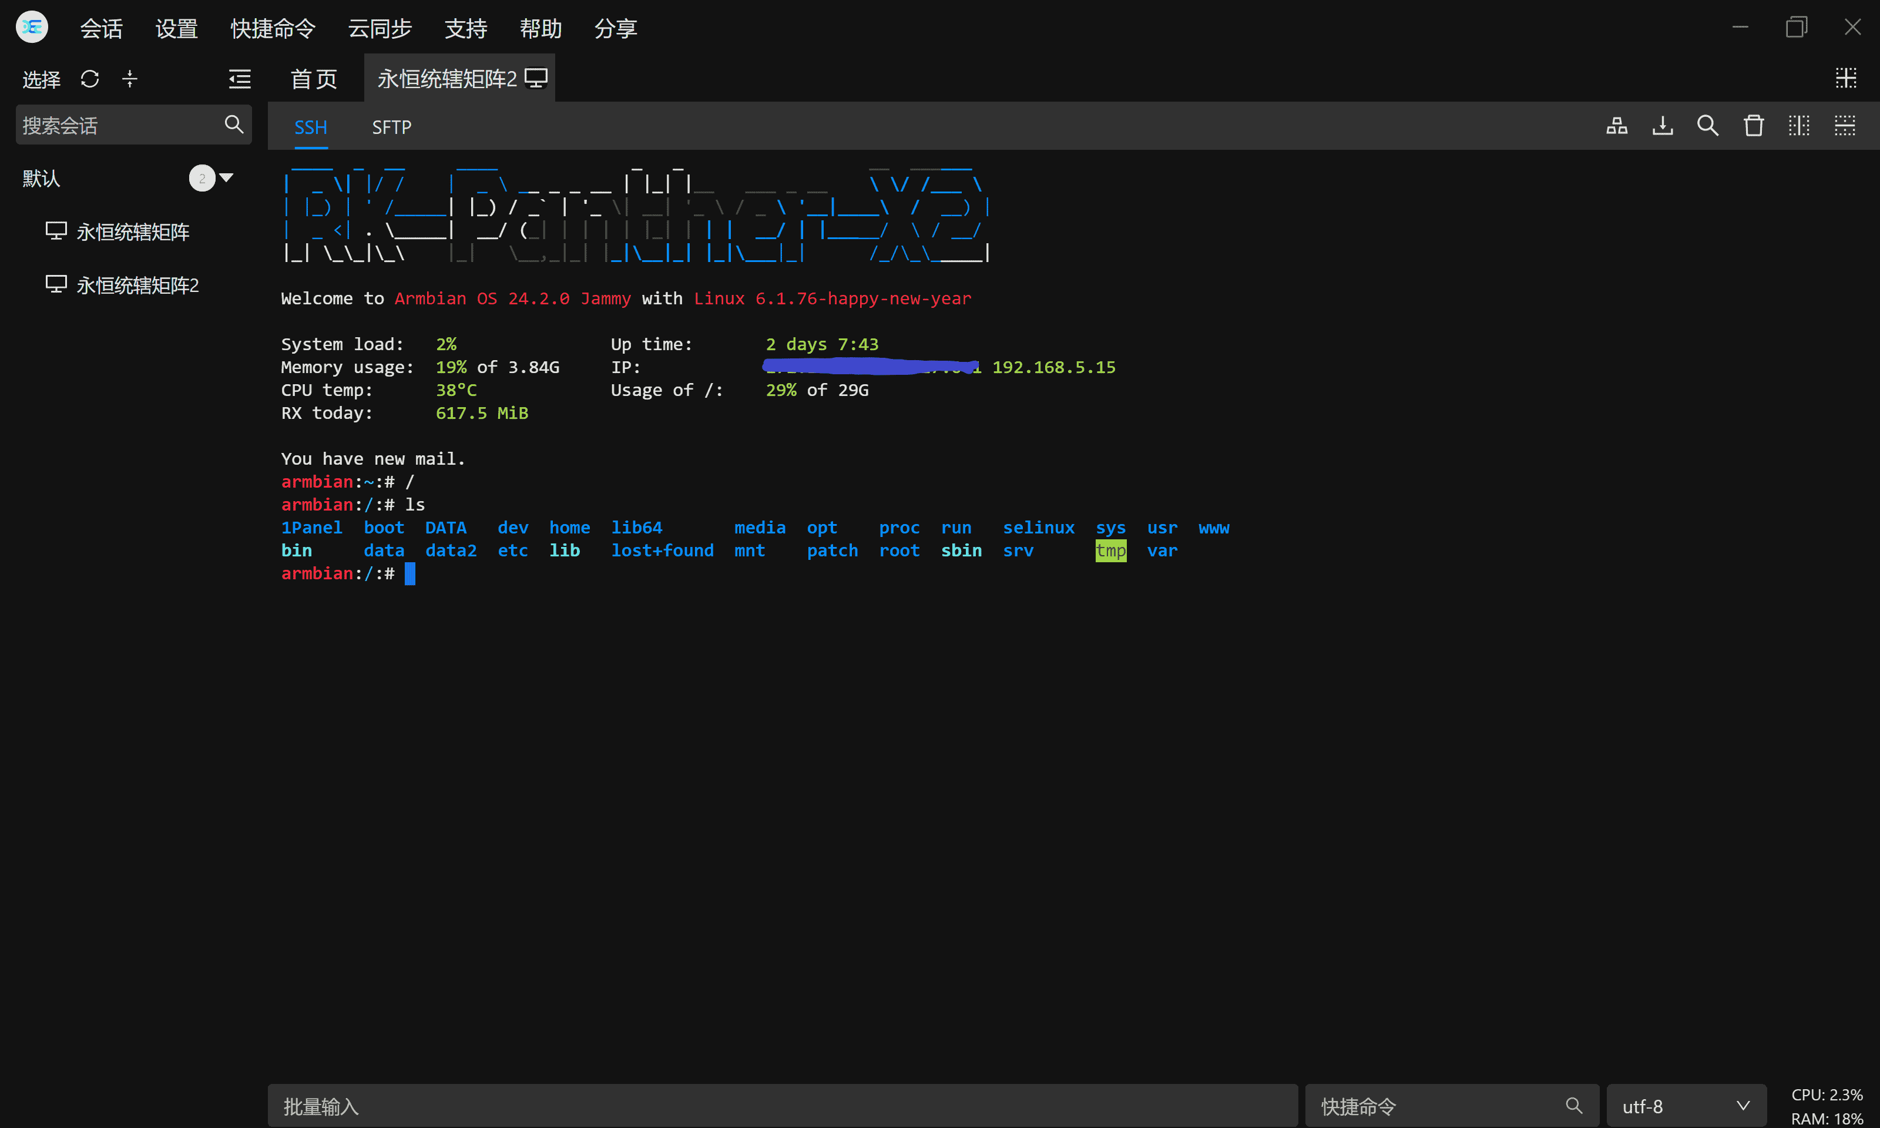Viewport: 1880px width, 1128px height.
Task: Click the 1Panel directory name
Action: click(x=311, y=528)
